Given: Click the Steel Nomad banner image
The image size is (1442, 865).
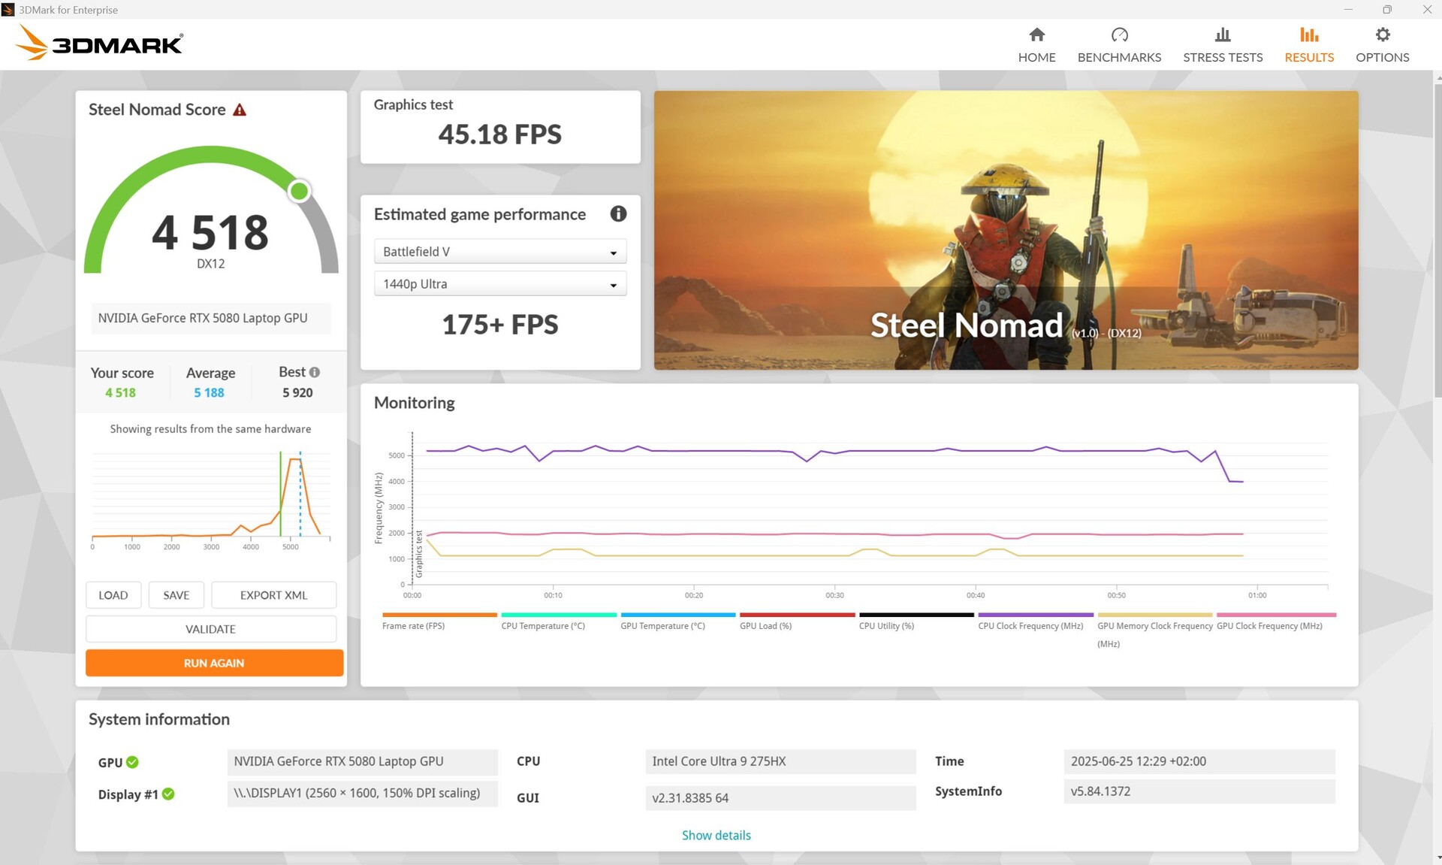Looking at the screenshot, I should (1006, 230).
